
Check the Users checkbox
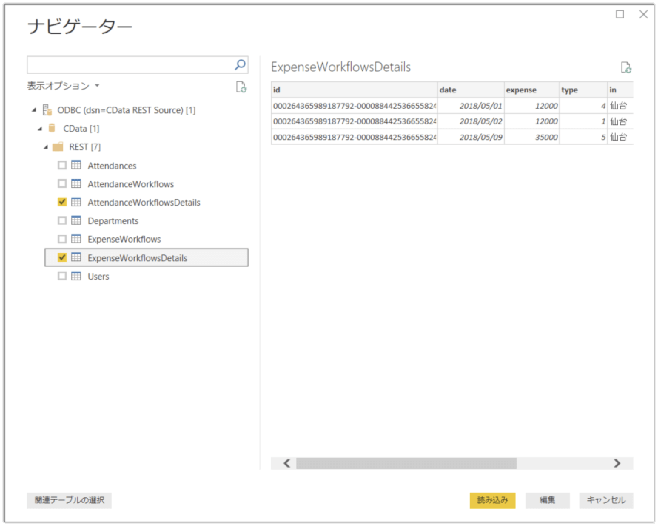[x=62, y=276]
